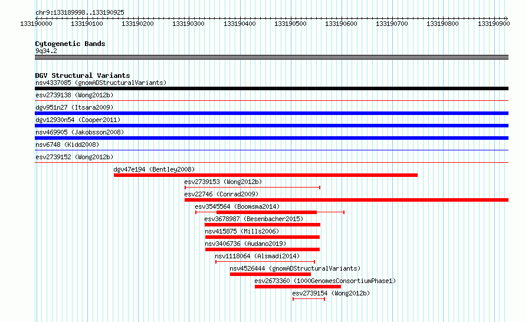
Task: Open the nsv6748 (Kidd2008) label
Action: [x=67, y=144]
